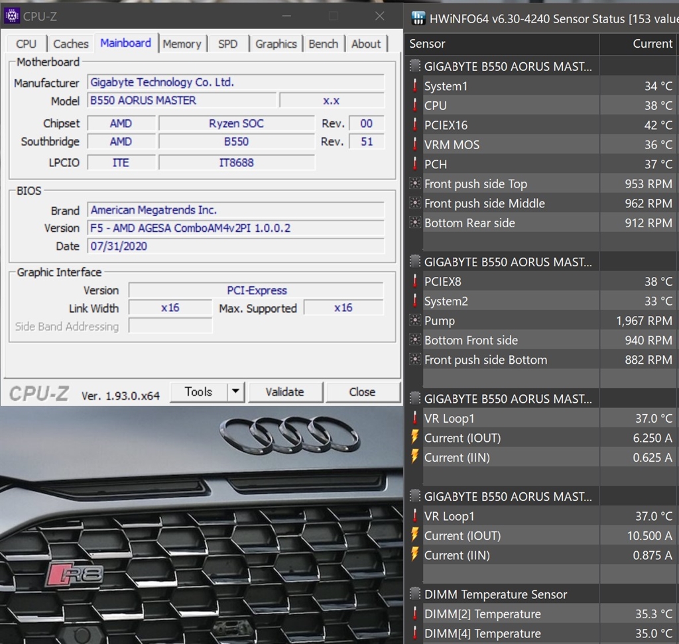
Task: Click the fan icon next to Pump
Action: [x=415, y=321]
